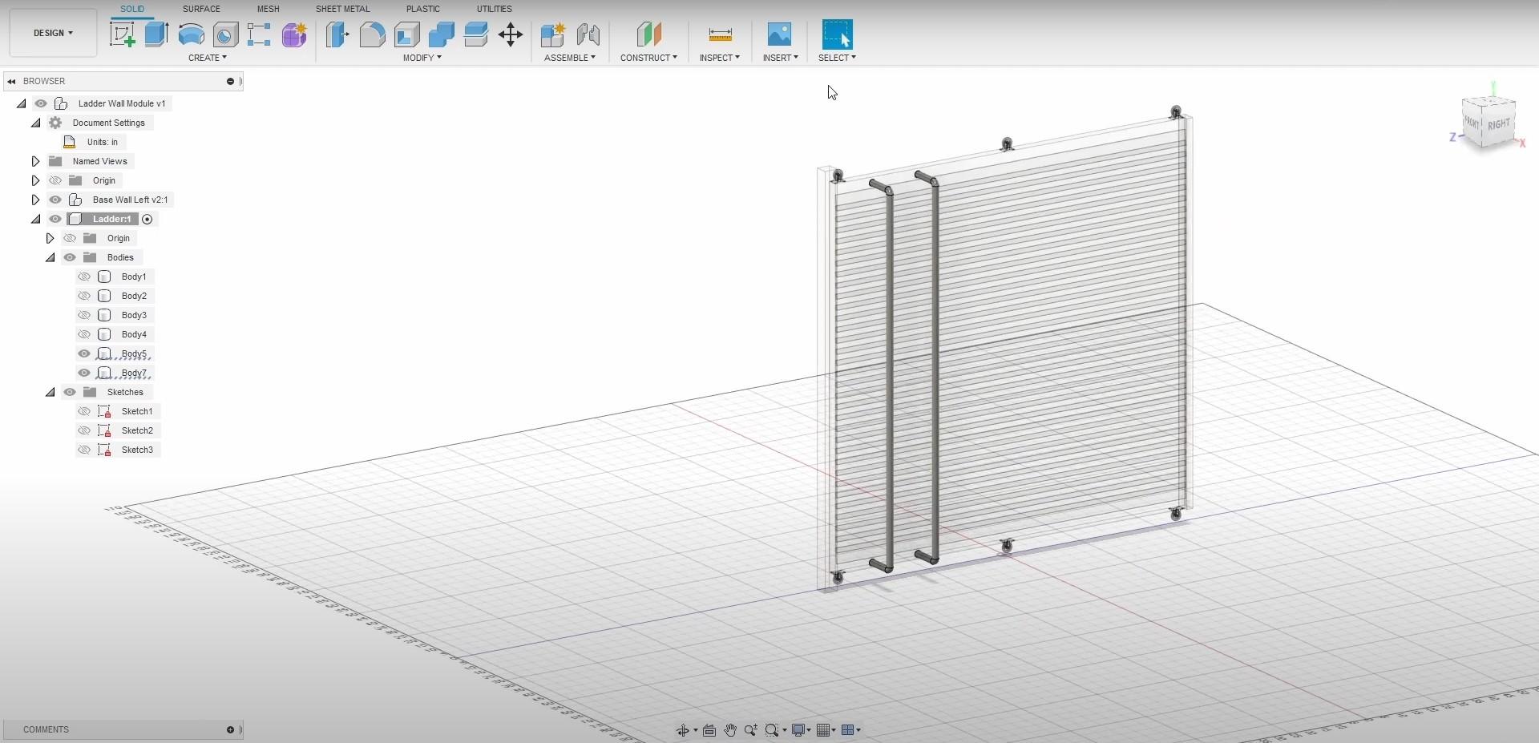Click the RIGHT face of ViewCube
The image size is (1539, 743).
1499,124
